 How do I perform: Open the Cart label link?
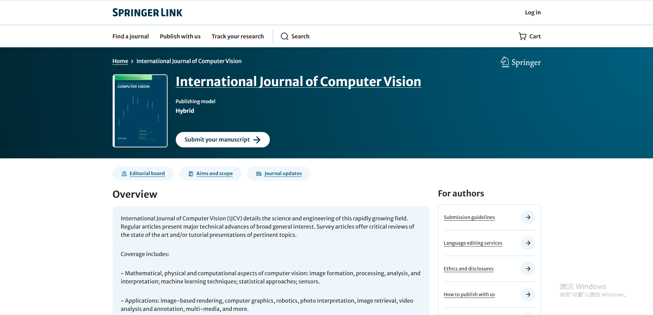535,36
